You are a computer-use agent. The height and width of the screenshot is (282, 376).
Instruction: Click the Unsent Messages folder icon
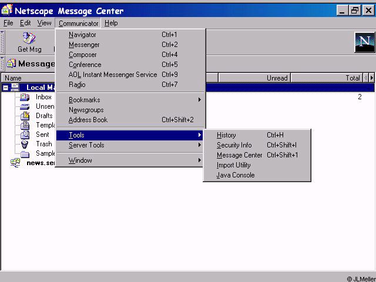(x=25, y=106)
